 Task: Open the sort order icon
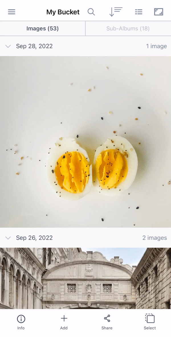click(116, 12)
